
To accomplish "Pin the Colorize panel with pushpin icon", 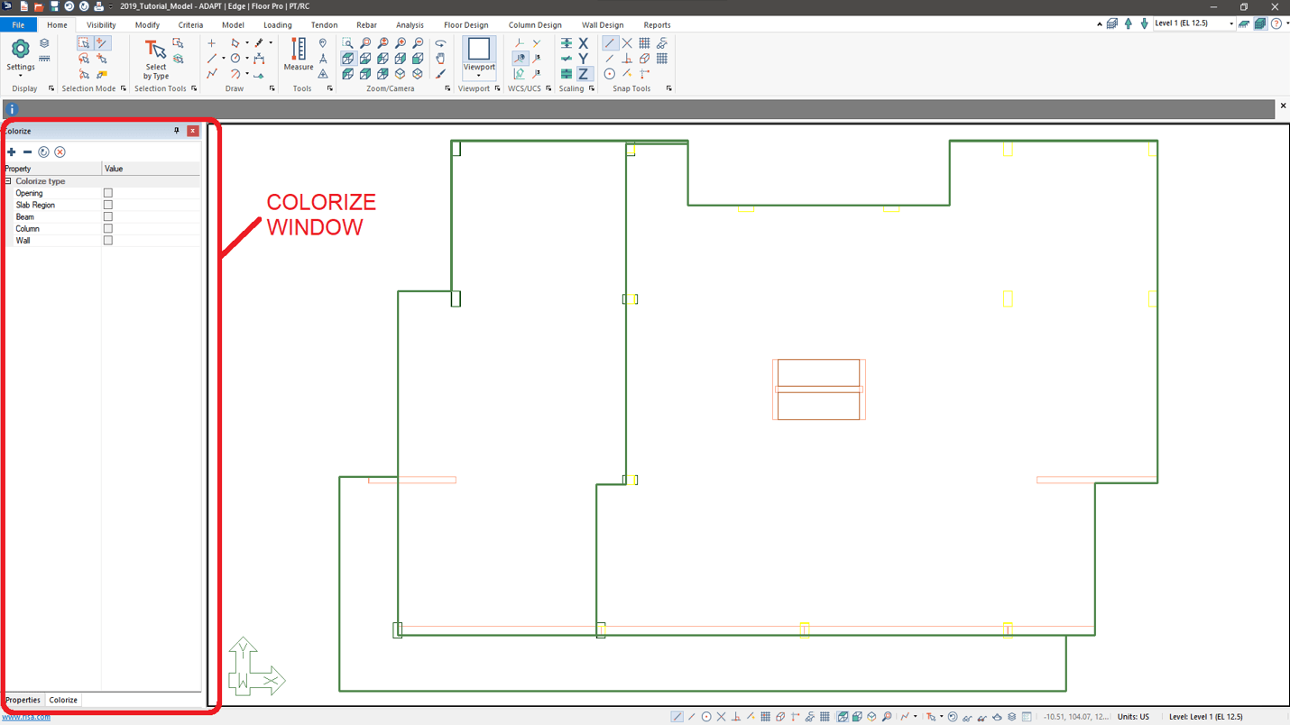I will (177, 131).
